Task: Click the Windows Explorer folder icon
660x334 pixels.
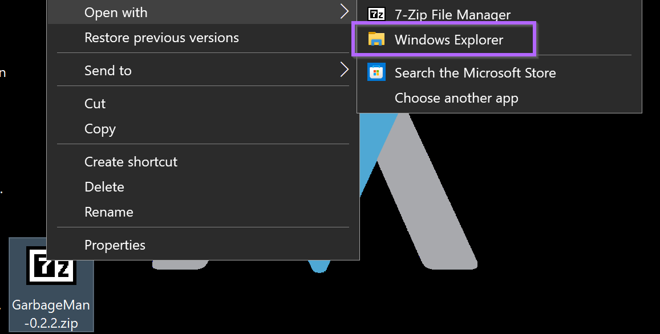Action: point(376,39)
